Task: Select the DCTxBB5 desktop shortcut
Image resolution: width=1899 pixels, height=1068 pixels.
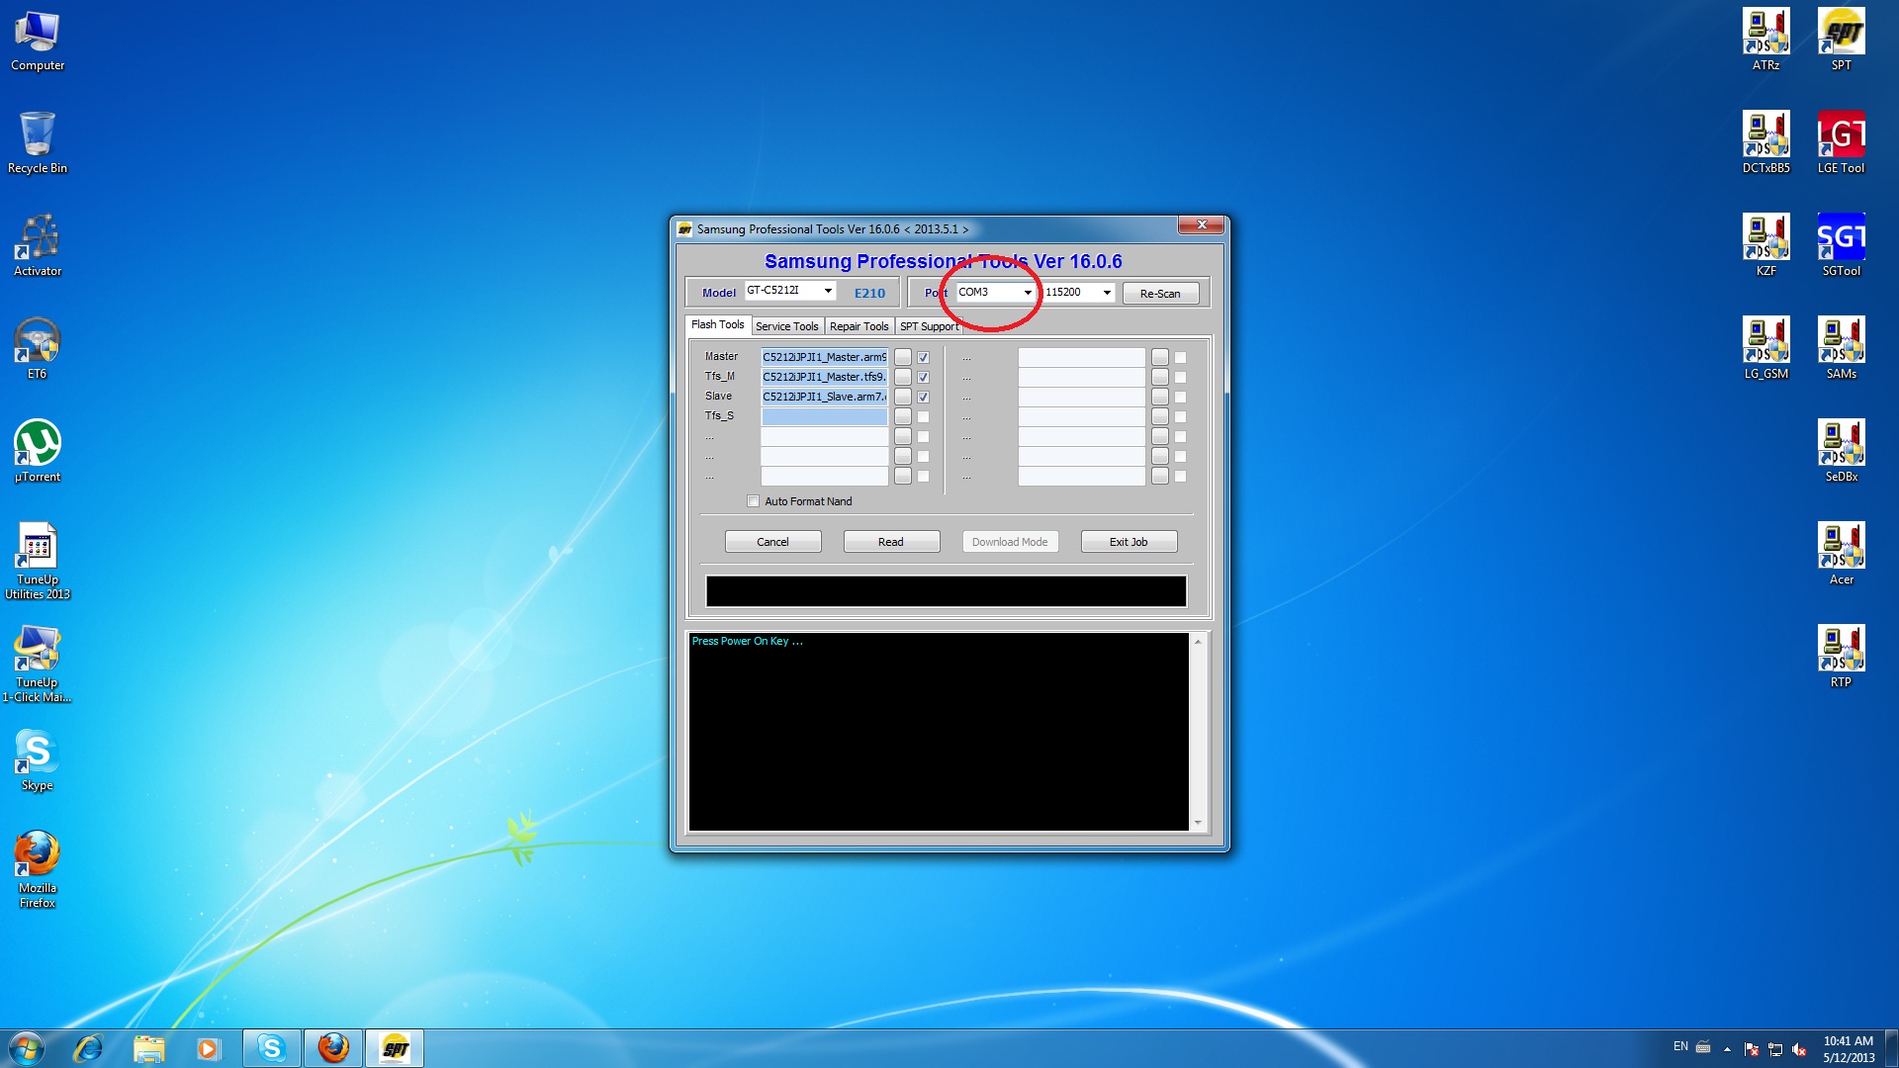Action: tap(1766, 143)
